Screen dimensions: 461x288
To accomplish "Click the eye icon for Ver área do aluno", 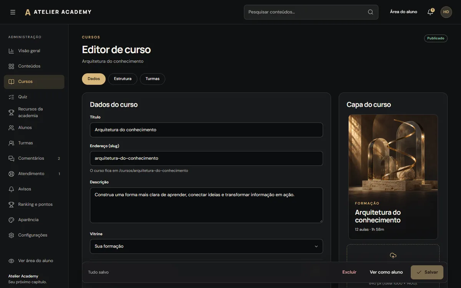I will 11,261.
